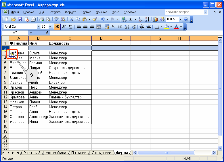224x162 pixels.
Task: Open font size dropdown
Action: click(x=50, y=27)
